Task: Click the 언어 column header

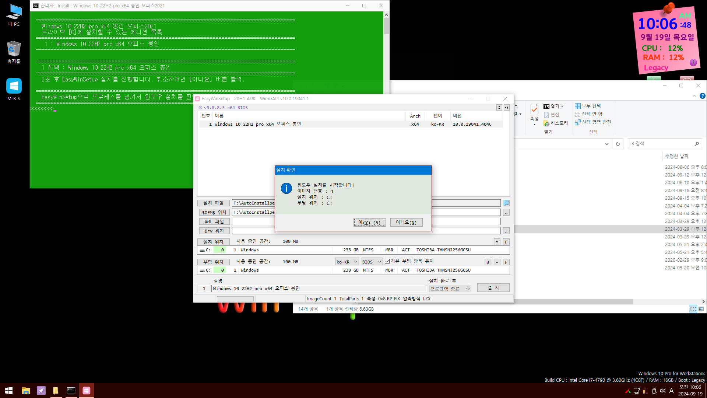Action: point(437,116)
